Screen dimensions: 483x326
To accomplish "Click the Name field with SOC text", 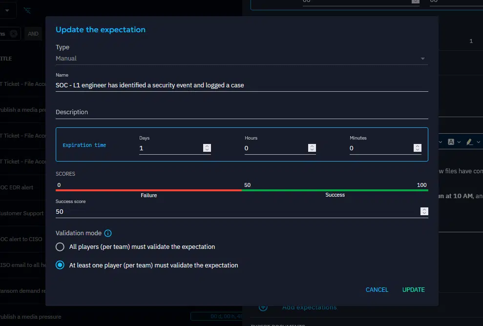I will tap(241, 85).
